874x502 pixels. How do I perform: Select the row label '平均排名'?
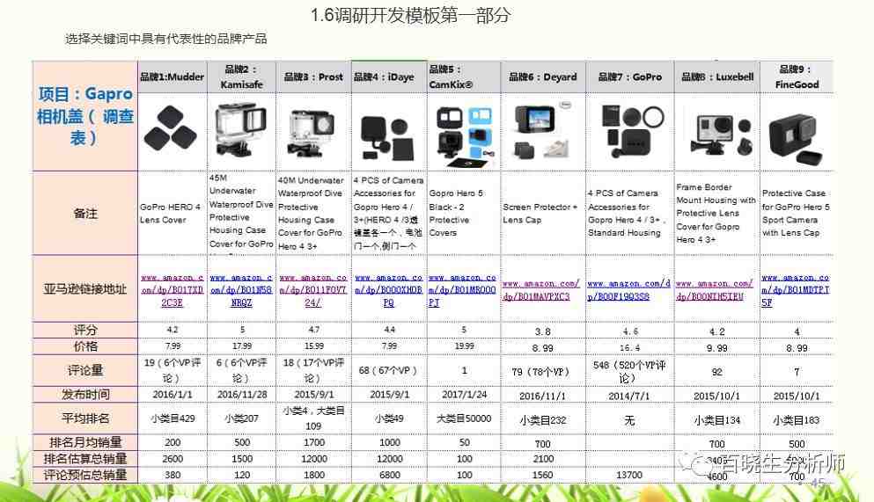[84, 418]
